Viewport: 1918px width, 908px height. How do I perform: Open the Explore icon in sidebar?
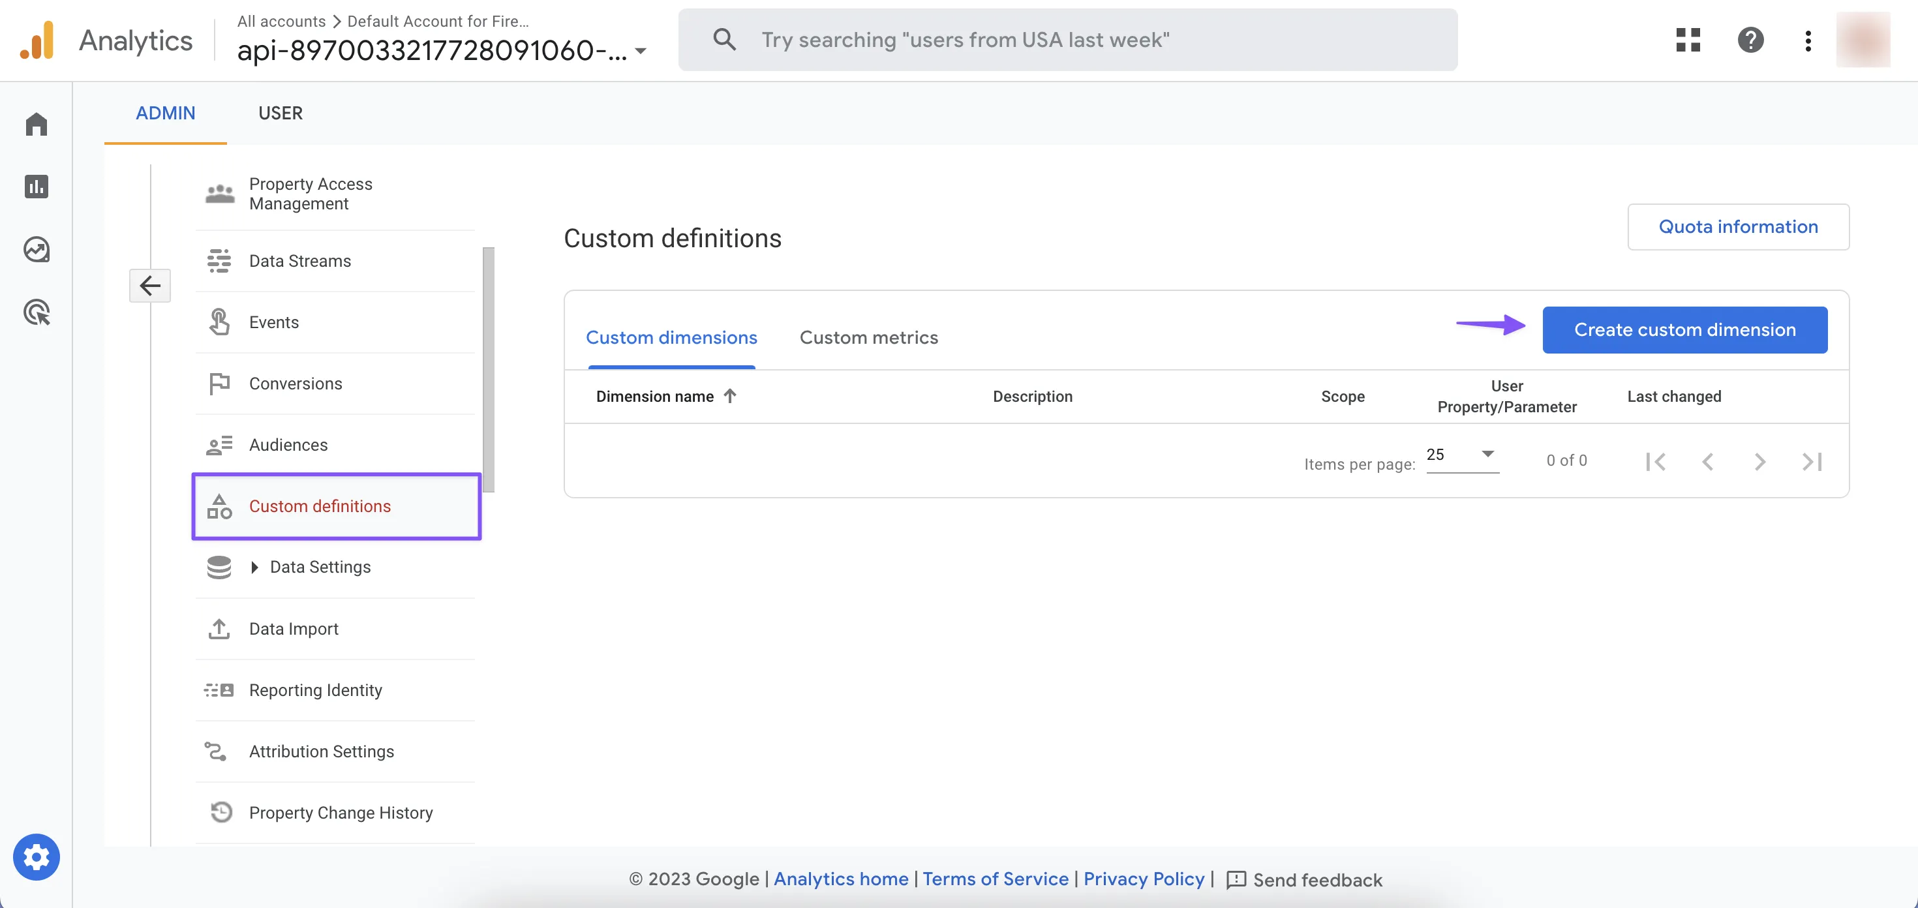point(36,249)
